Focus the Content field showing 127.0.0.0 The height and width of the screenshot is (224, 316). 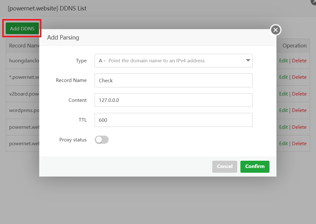pos(173,100)
